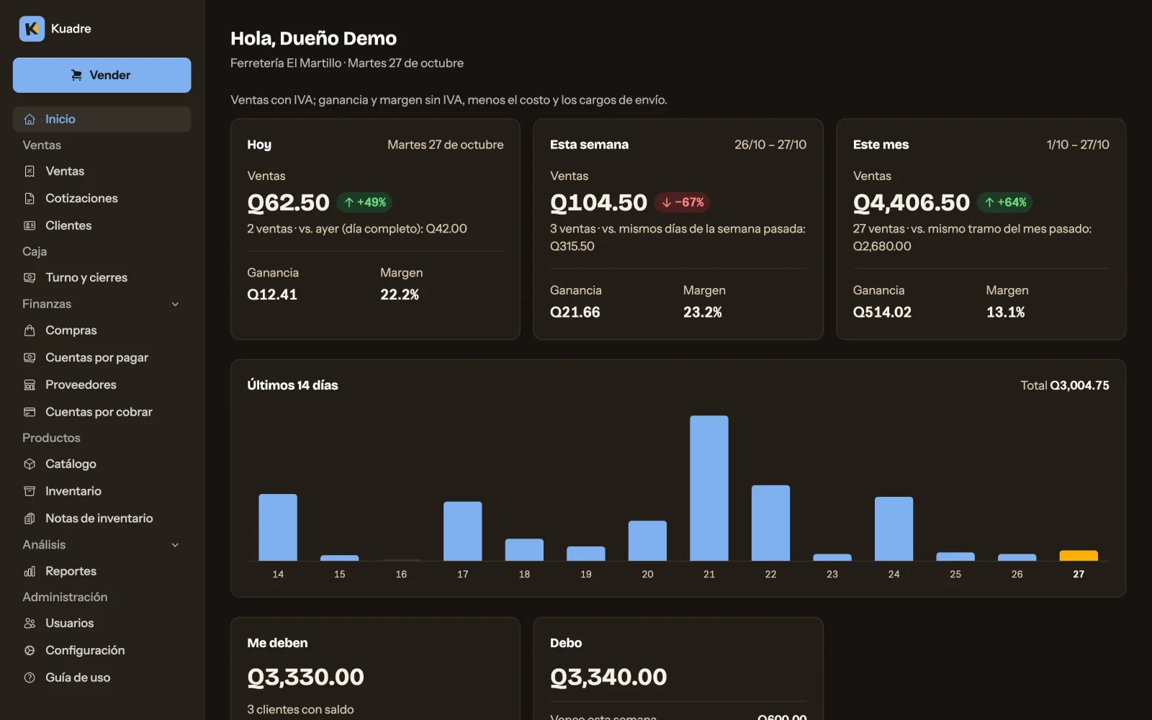
Task: Click the 23.2% margin value for Esta semana
Action: click(703, 312)
